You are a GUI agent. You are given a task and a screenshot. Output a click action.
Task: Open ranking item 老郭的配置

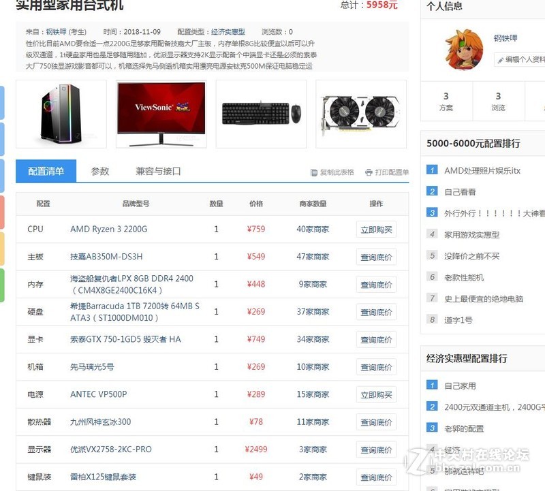click(x=464, y=428)
